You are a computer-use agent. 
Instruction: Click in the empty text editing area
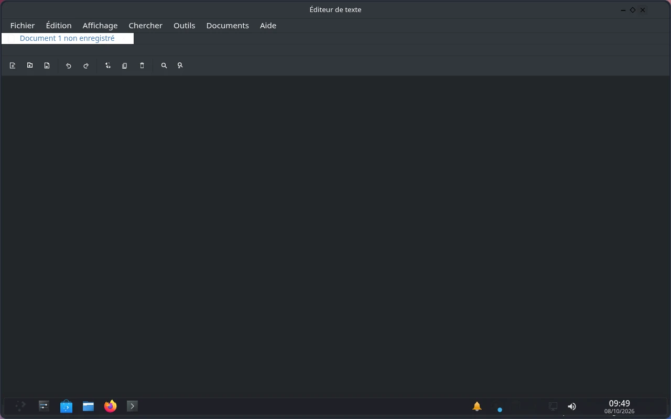(x=335, y=236)
